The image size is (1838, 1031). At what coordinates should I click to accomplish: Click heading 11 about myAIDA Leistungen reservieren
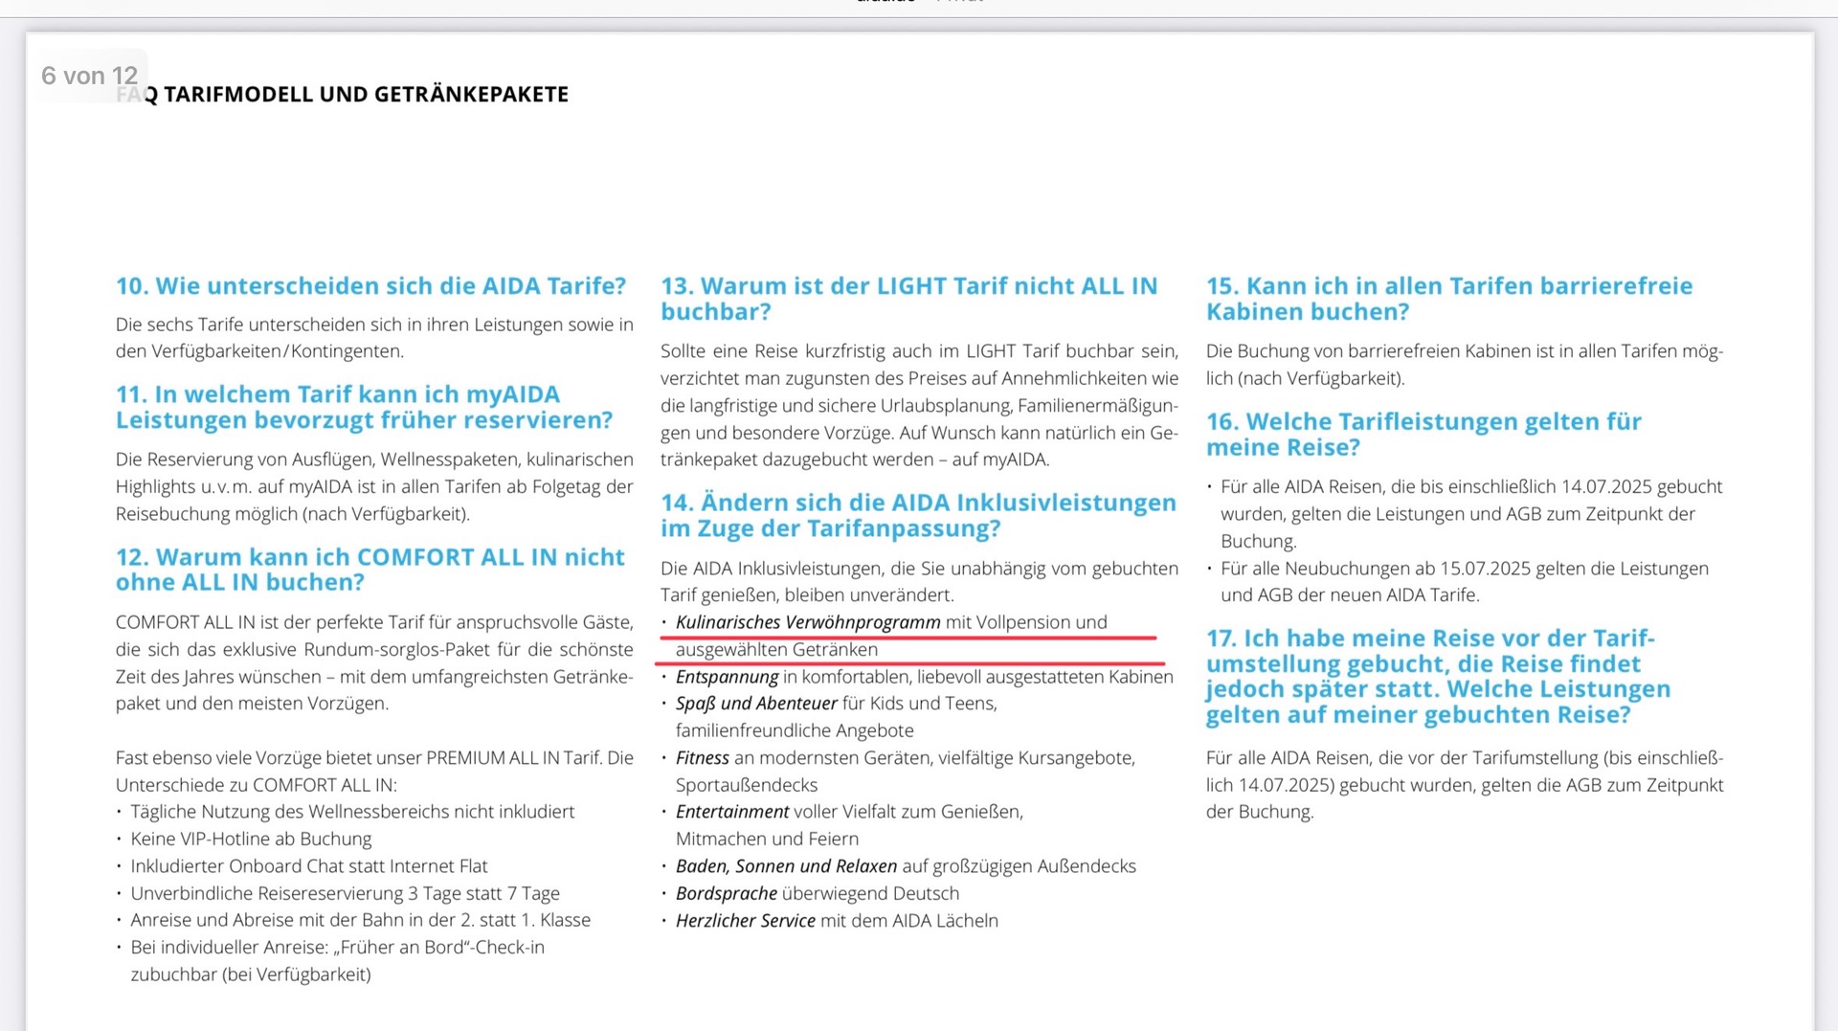[364, 407]
